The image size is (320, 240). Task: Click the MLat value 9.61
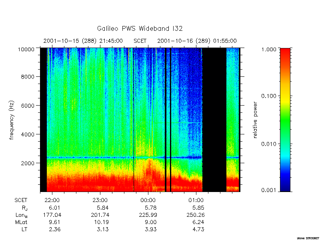coord(54,222)
